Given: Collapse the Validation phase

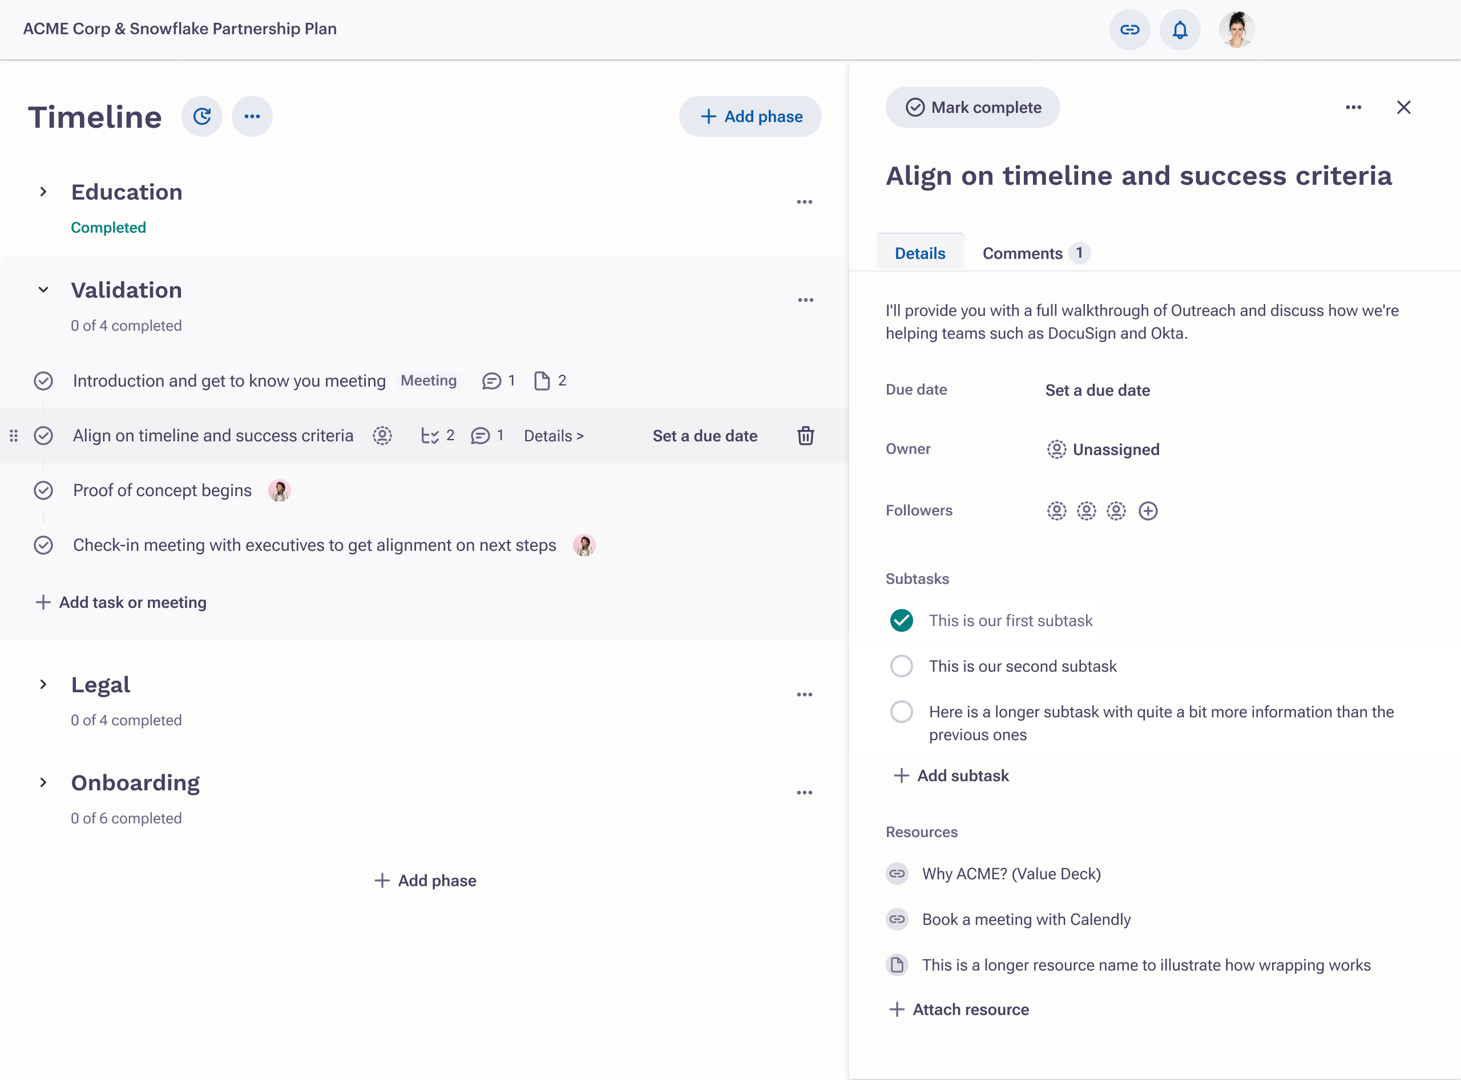Looking at the screenshot, I should [43, 290].
